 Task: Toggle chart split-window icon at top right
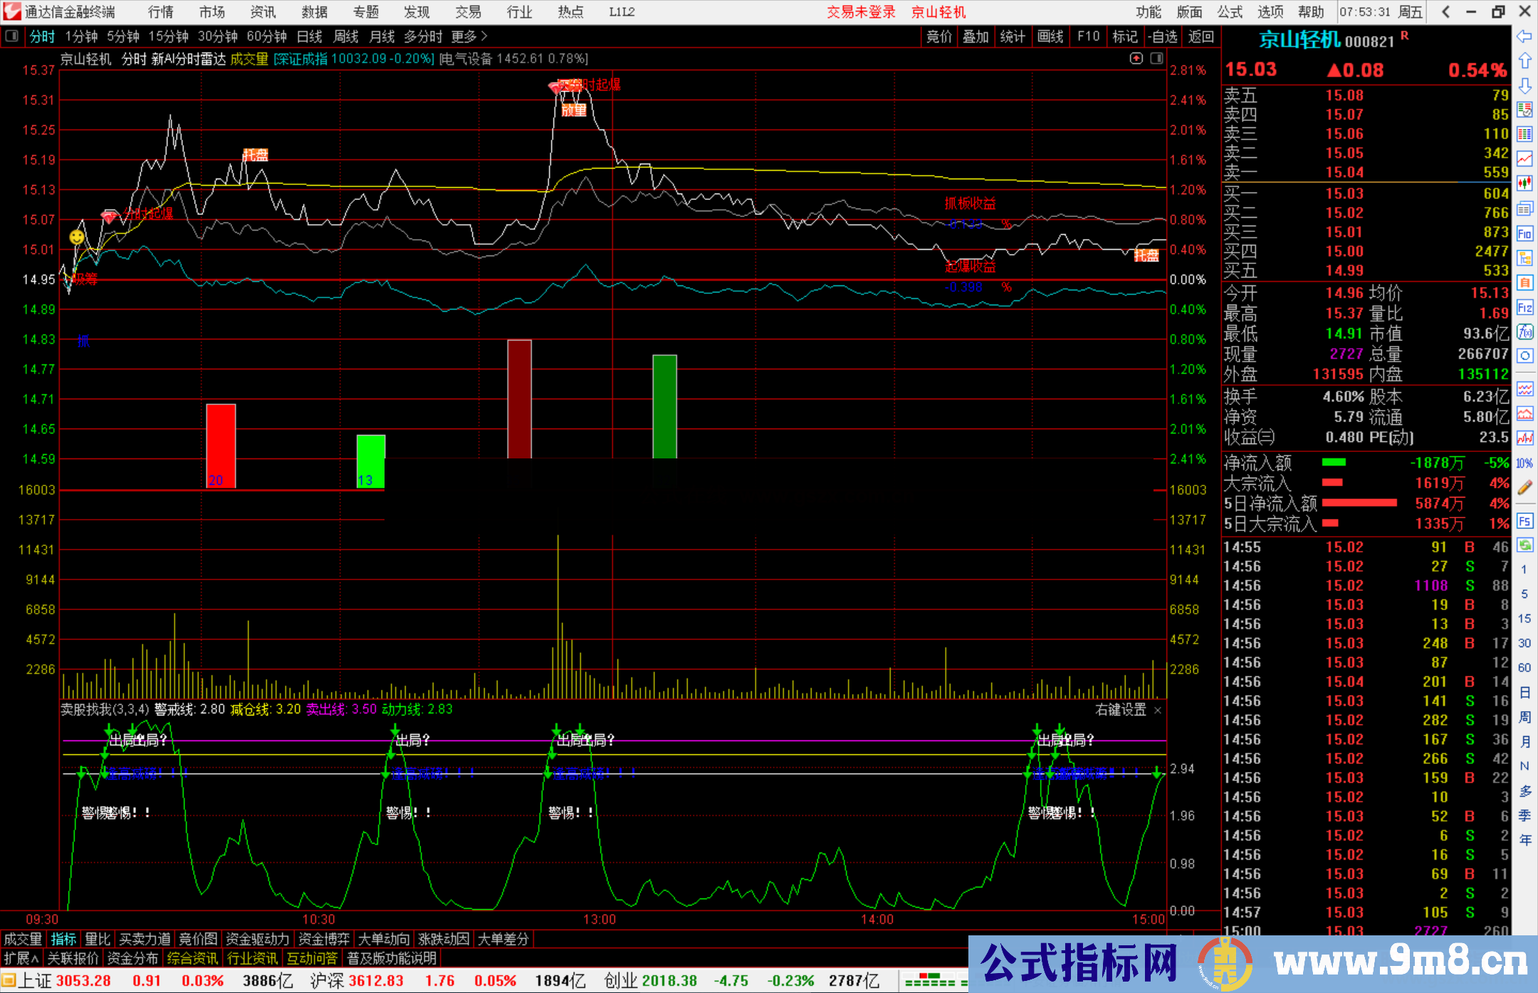point(1156,58)
